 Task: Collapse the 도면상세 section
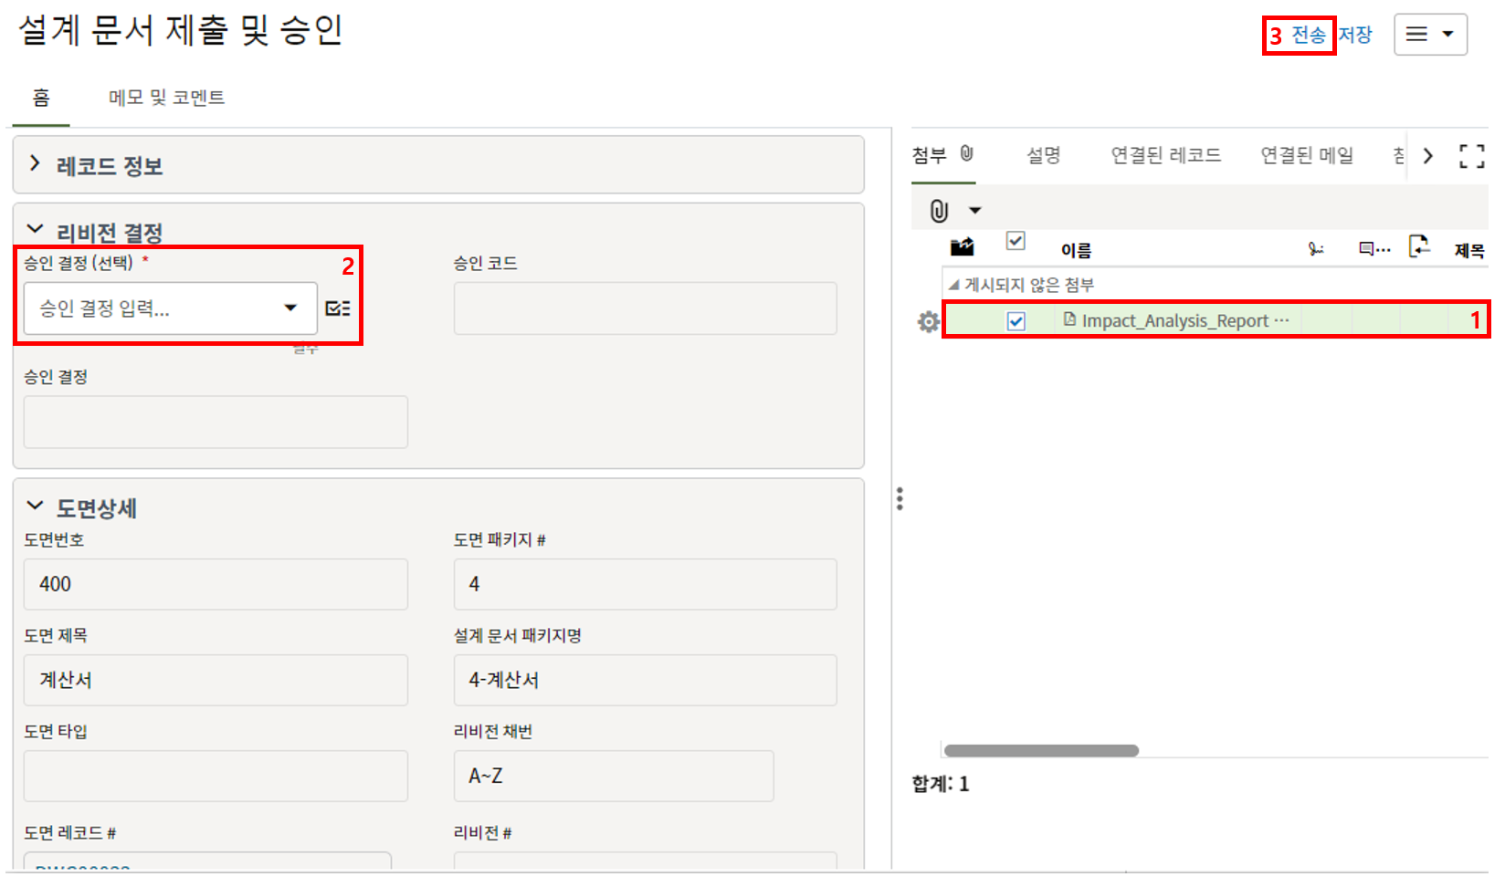tap(35, 506)
